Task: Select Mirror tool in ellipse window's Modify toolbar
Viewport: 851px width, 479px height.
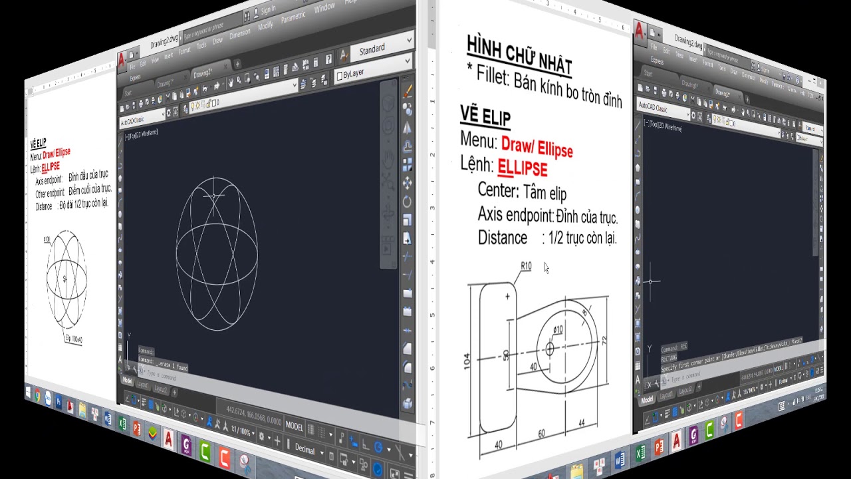Action: (408, 128)
